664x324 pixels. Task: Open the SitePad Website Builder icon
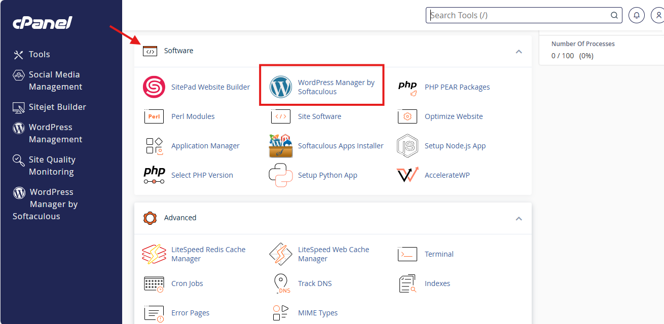pos(154,87)
